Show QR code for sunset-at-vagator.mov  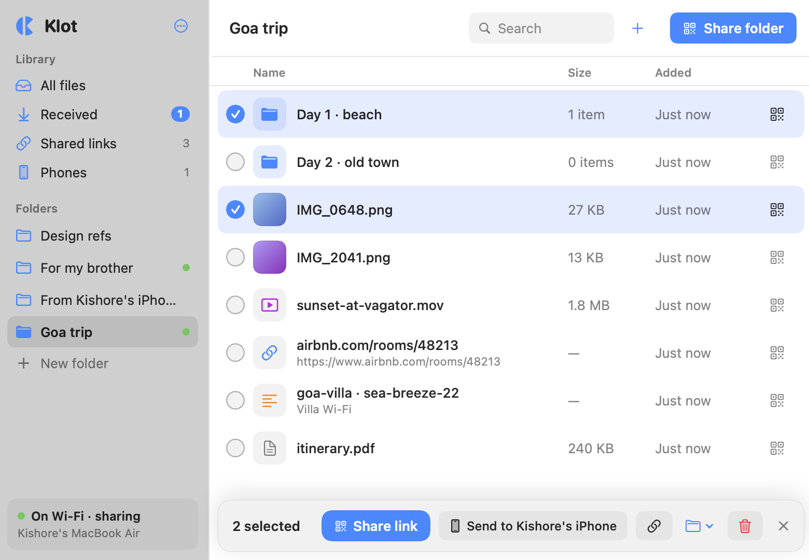point(777,305)
